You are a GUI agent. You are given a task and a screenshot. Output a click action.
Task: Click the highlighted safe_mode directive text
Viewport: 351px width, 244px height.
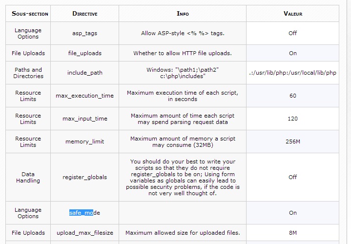click(x=85, y=213)
